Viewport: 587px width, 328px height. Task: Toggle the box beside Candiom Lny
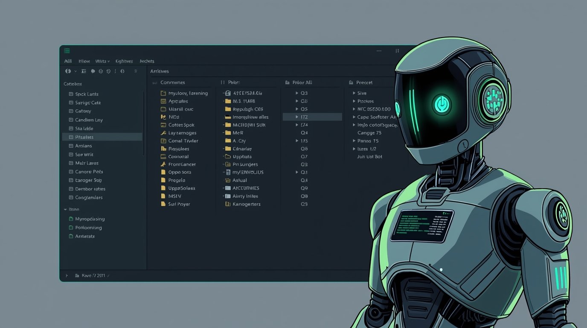click(71, 120)
